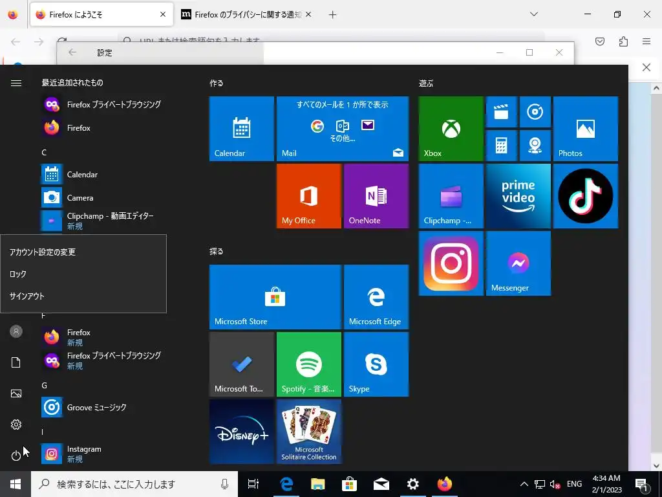This screenshot has width=662, height=497.
Task: Launch the TikTok tile
Action: pyautogui.click(x=586, y=196)
